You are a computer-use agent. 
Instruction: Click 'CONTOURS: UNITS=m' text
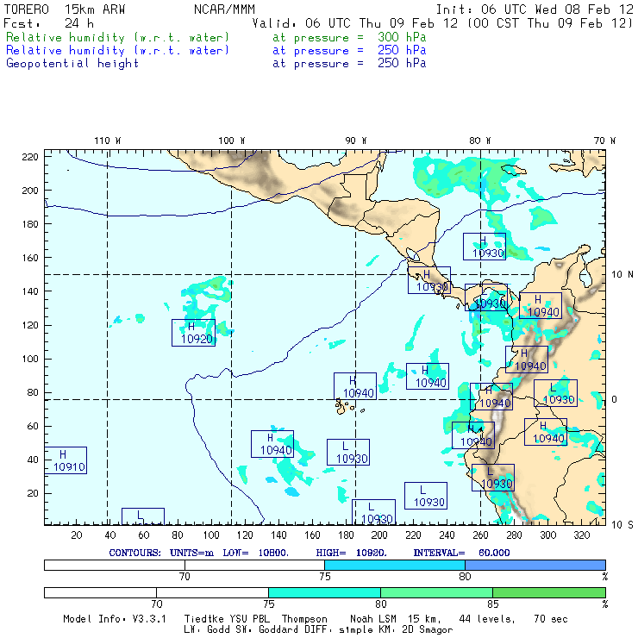click(161, 553)
